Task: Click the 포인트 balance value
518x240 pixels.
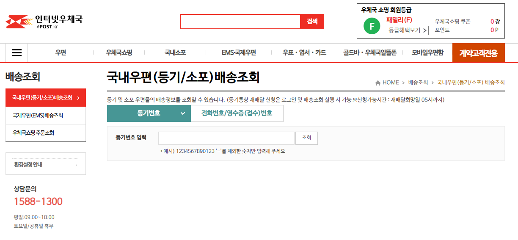Action: pos(492,30)
